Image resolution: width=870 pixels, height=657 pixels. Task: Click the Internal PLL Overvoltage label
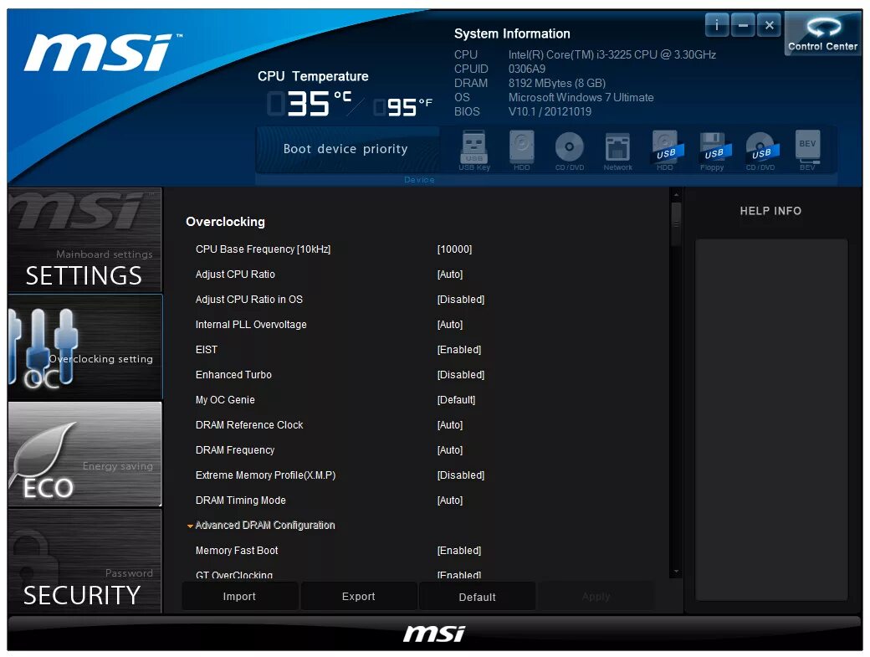251,325
